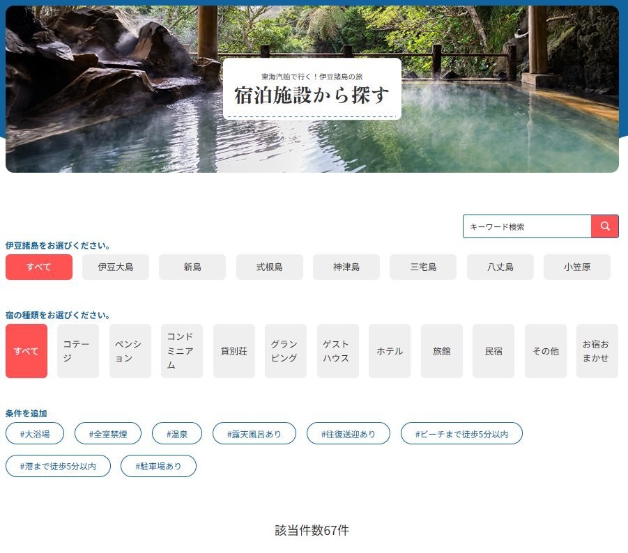This screenshot has height=553, width=628.
Task: Add the #大浴場 condition tag
Action: tap(35, 434)
